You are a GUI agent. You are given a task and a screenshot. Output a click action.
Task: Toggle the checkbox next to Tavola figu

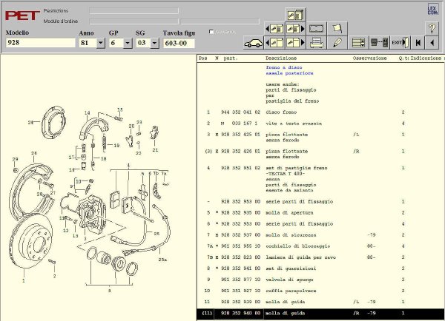(x=211, y=32)
